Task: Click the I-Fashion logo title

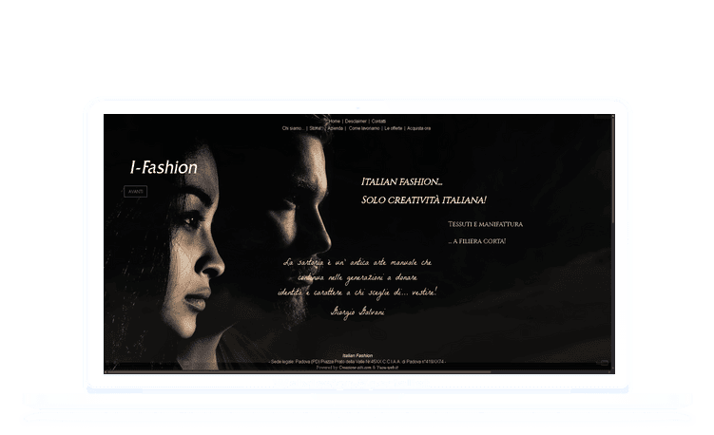Action: 164,168
